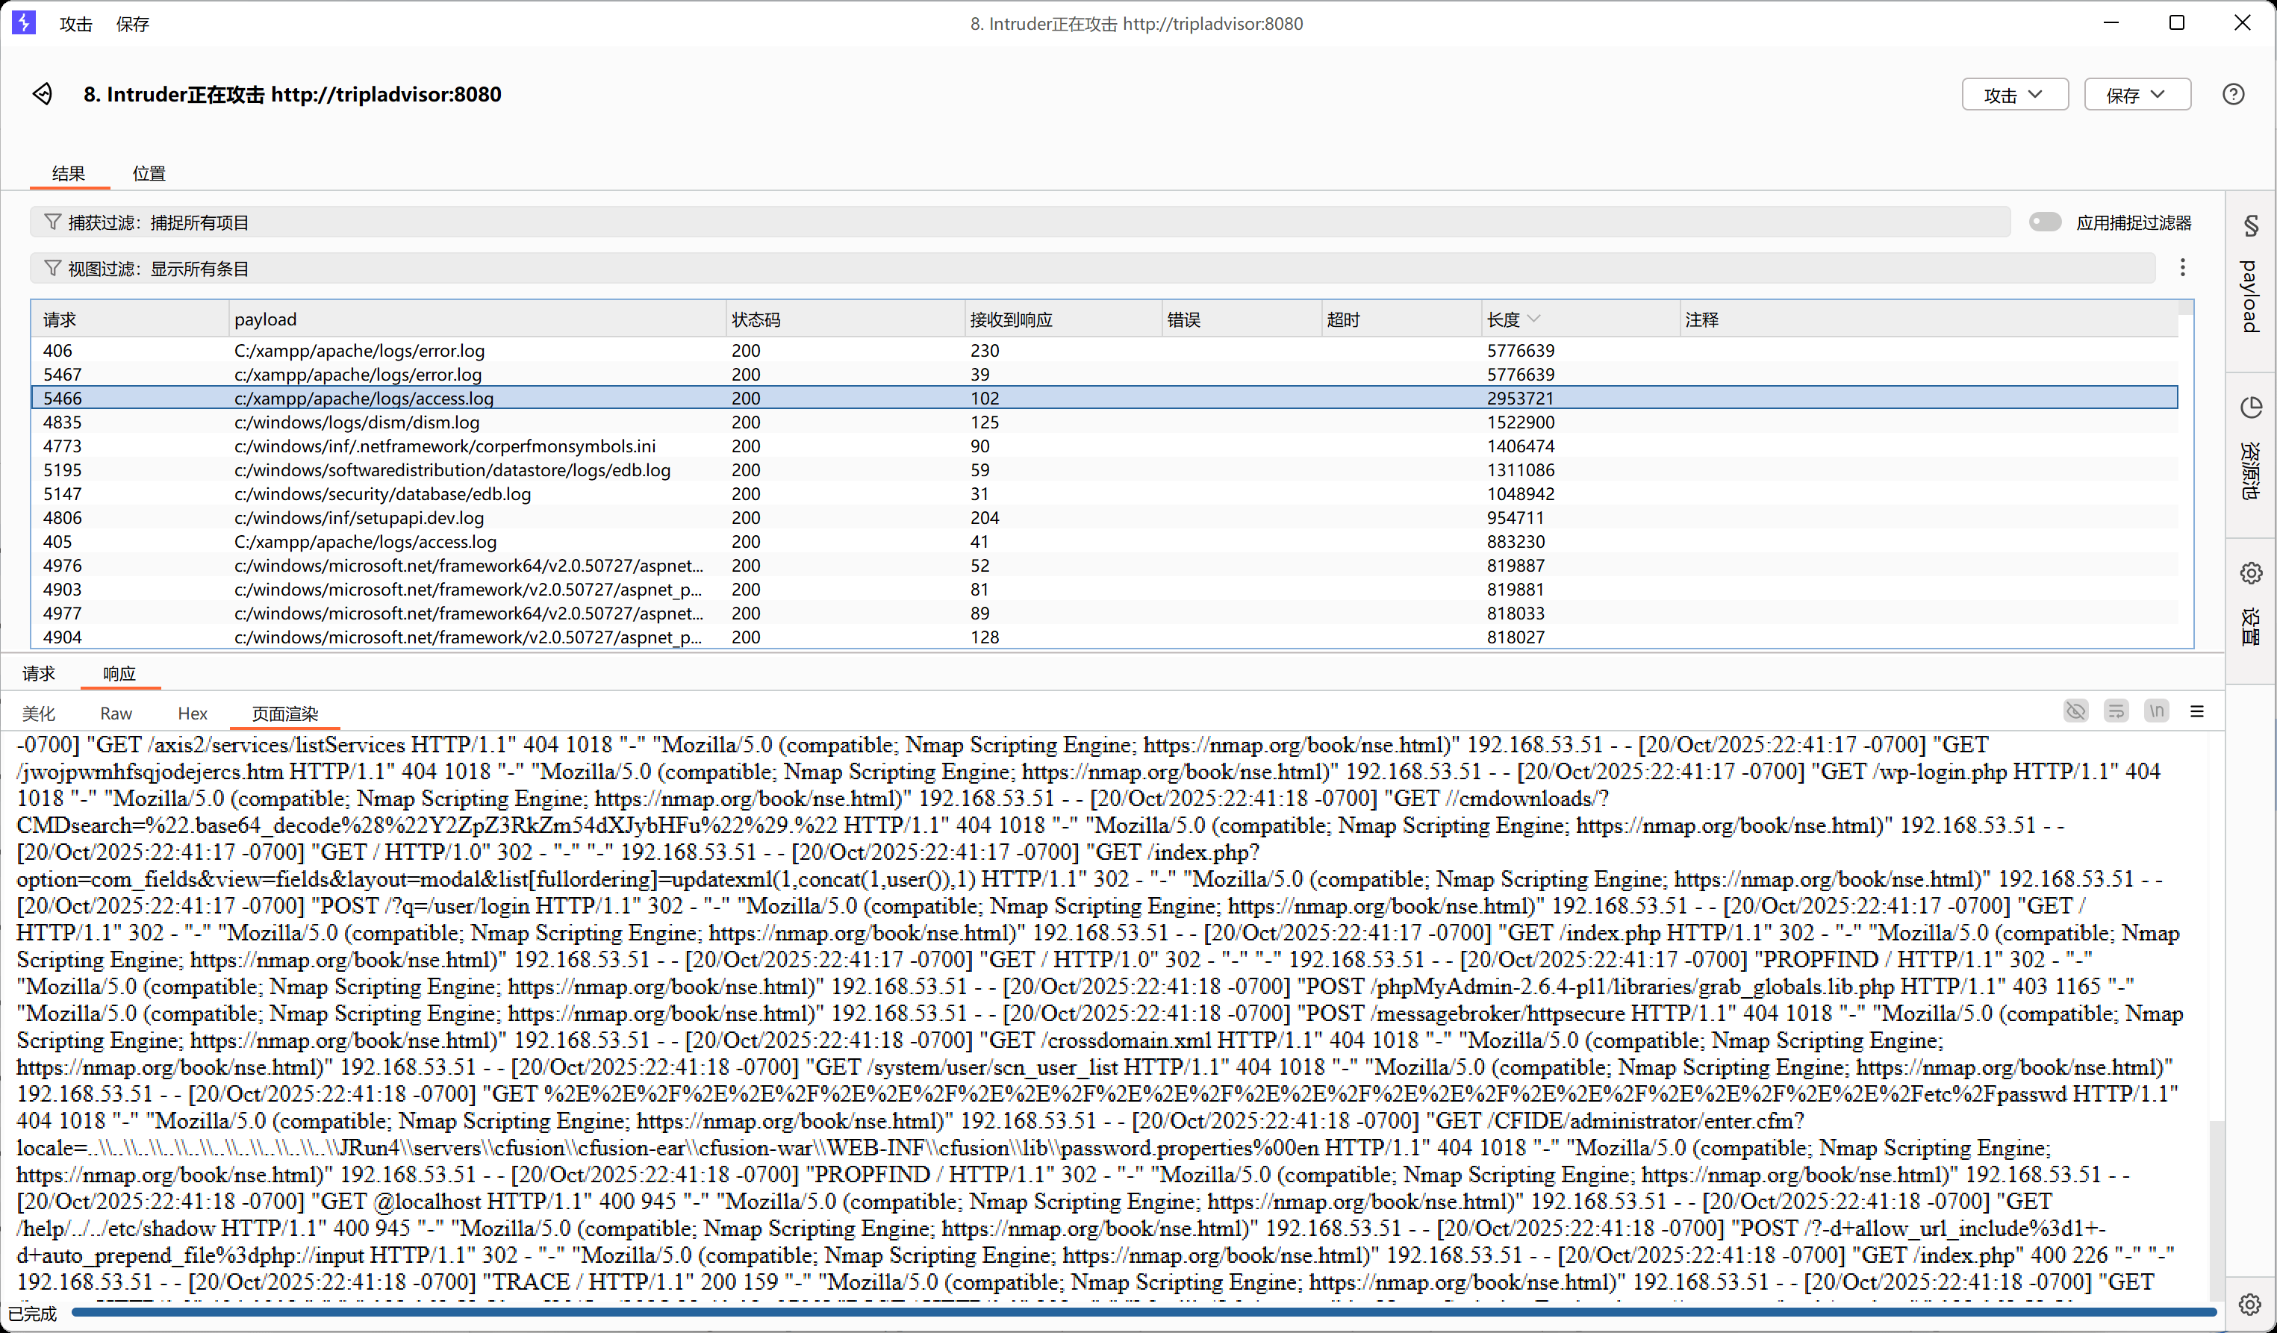Click the back arrow to exit attack view

pos(42,93)
